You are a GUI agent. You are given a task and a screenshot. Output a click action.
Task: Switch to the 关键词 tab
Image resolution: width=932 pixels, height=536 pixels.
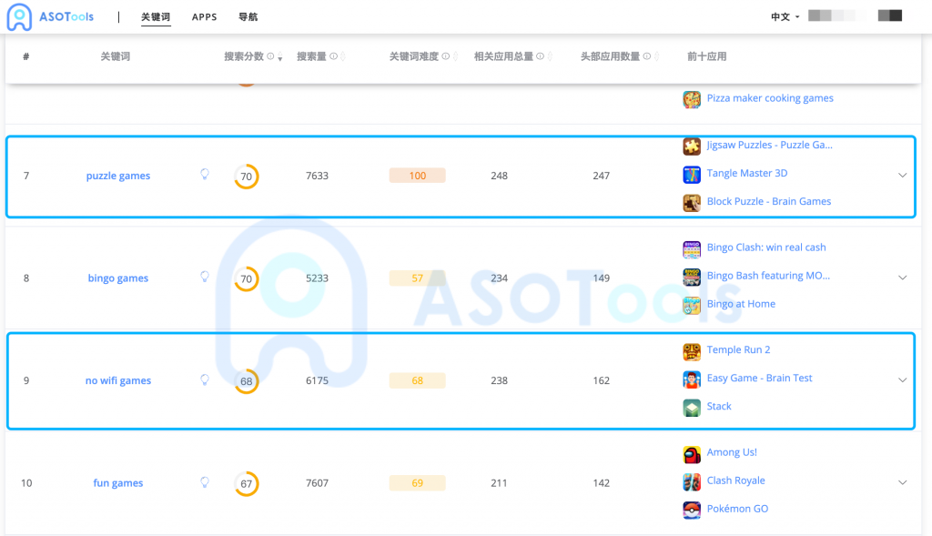[155, 16]
